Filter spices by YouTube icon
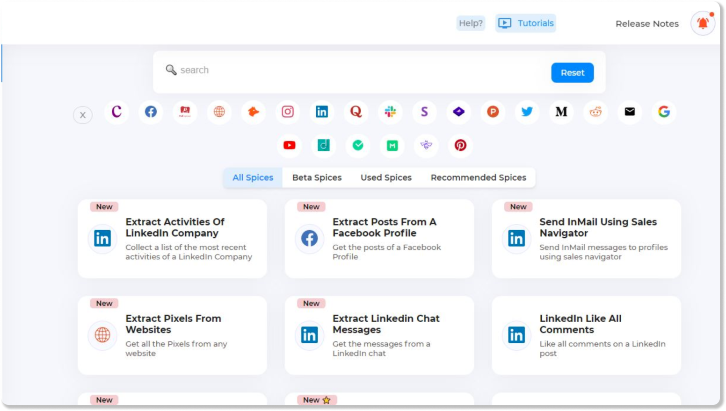The height and width of the screenshot is (411, 726). pos(290,145)
